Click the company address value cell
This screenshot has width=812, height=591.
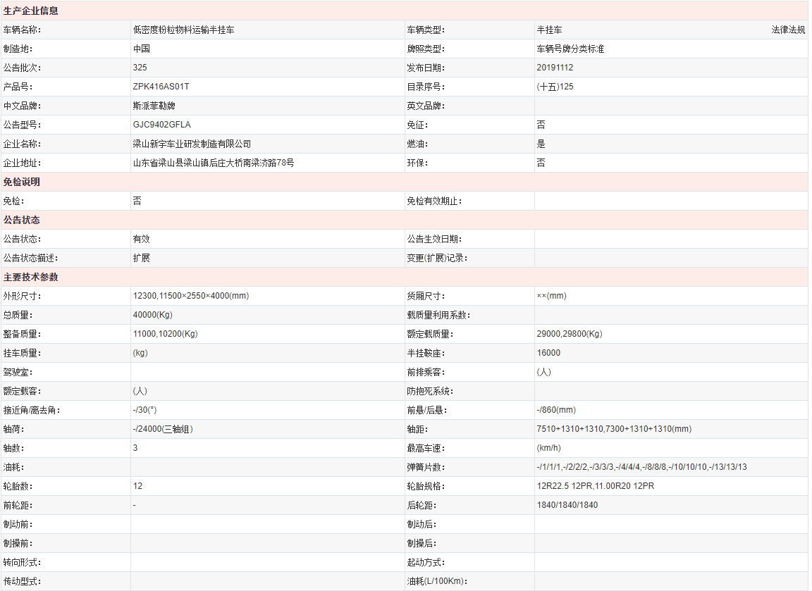[214, 163]
